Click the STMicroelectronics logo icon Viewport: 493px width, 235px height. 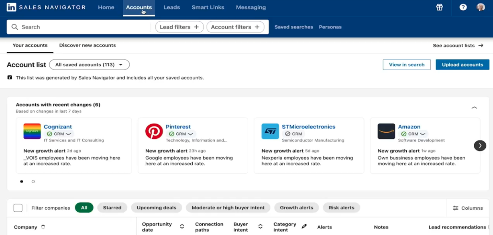coord(270,131)
